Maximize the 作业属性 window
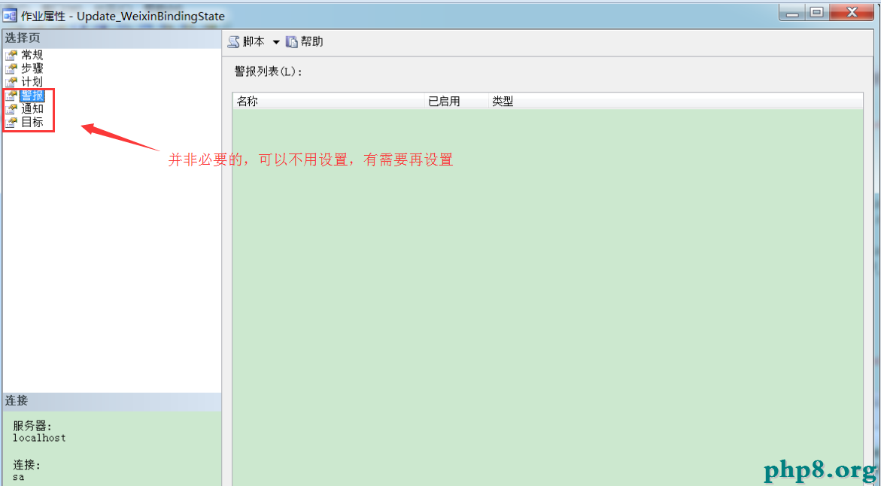Viewport: 881px width, 486px height. [x=817, y=13]
